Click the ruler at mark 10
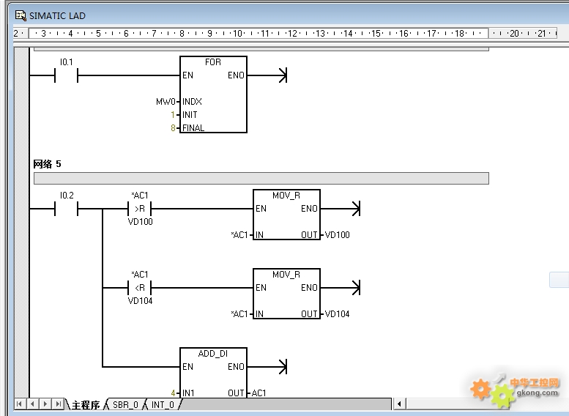This screenshot has width=569, height=416. pos(237,34)
